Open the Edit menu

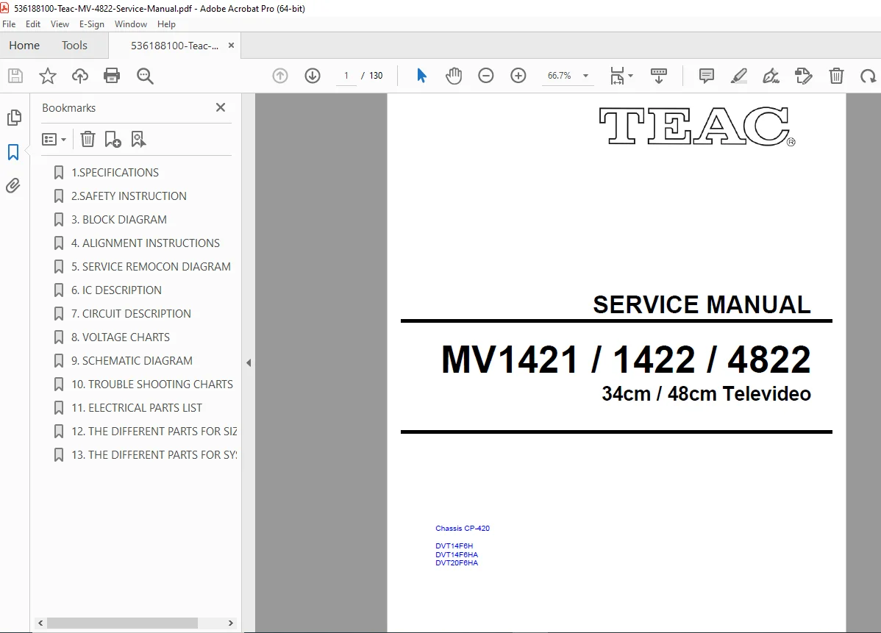[x=33, y=24]
